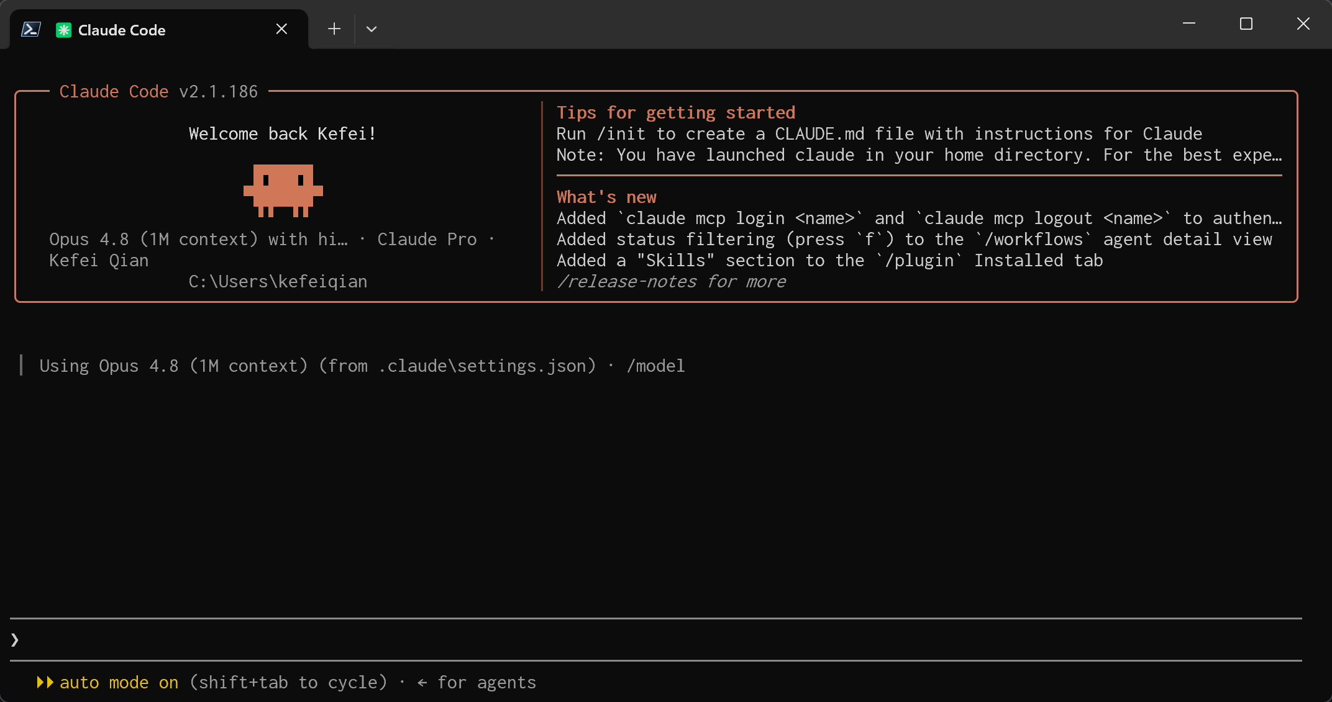Image resolution: width=1332 pixels, height=702 pixels.
Task: Click the PowerShell icon in the tab
Action: pos(31,29)
